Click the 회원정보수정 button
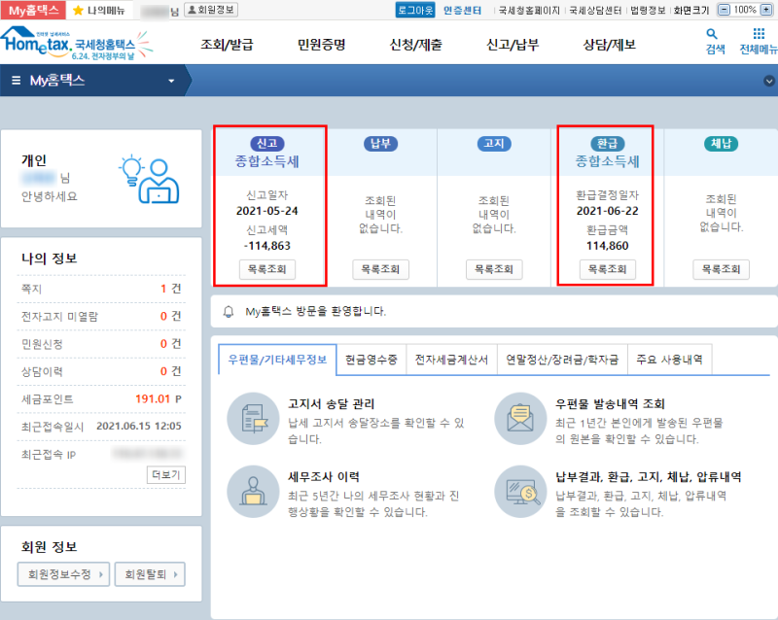The image size is (778, 620). (63, 574)
